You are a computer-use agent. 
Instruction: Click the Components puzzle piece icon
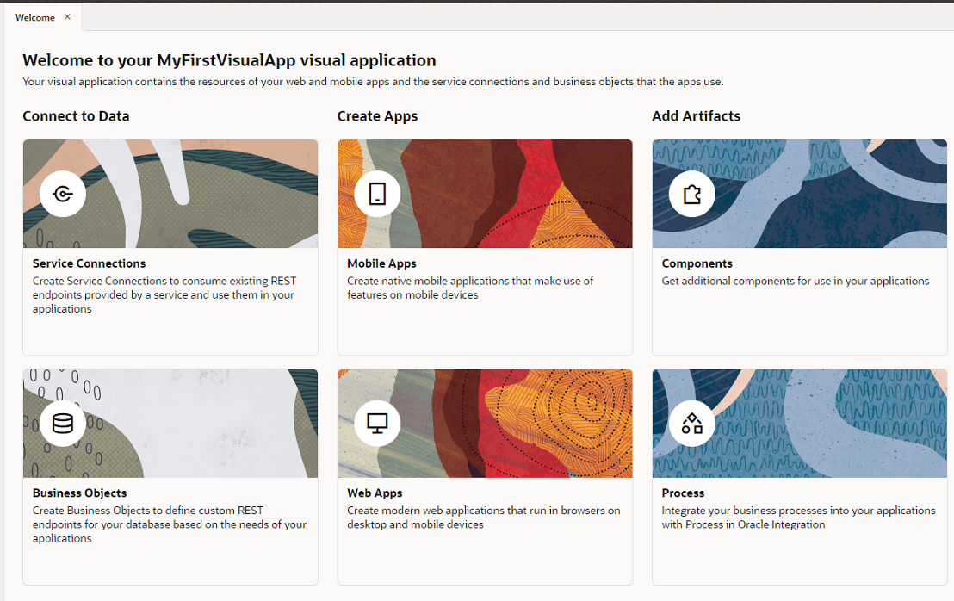coord(691,194)
